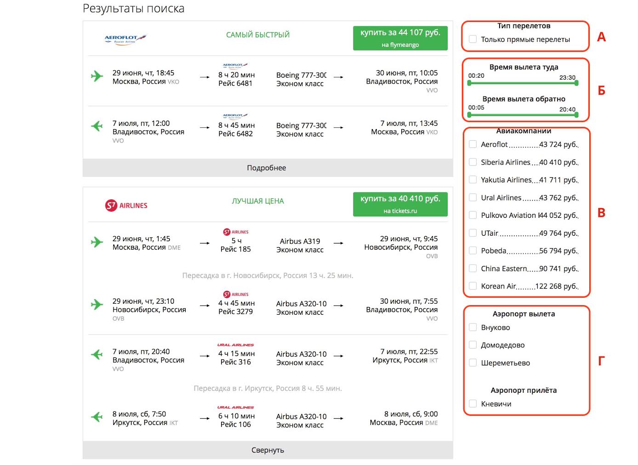
Task: Click Аэропорт прилёта heading
Action: (524, 390)
